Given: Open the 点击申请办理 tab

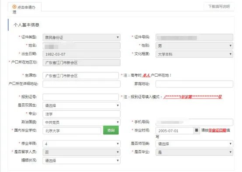Looking at the screenshot, I should click(x=24, y=9).
